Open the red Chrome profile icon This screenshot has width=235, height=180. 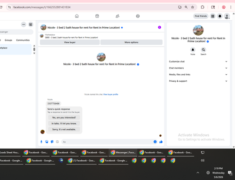click(x=224, y=7)
